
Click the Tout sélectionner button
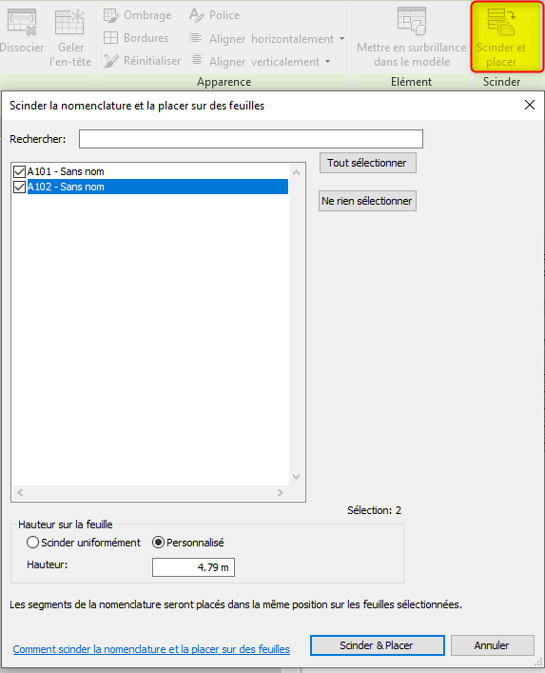[x=367, y=163]
